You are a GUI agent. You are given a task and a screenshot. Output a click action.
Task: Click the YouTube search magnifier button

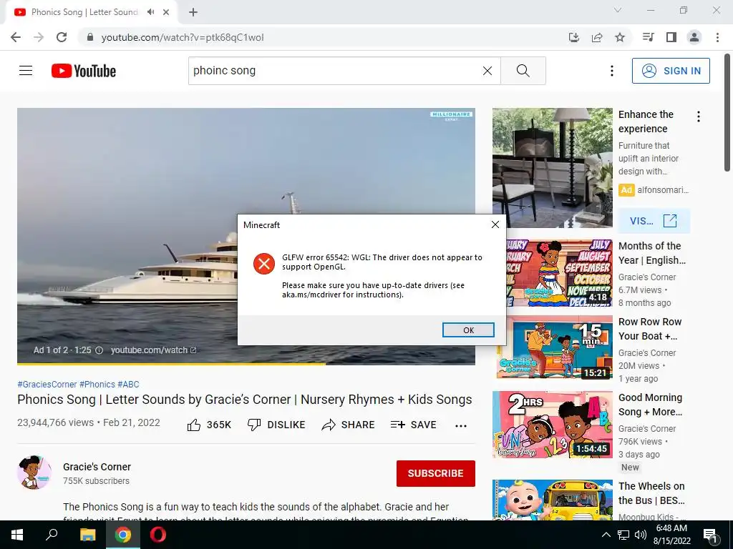(x=523, y=71)
